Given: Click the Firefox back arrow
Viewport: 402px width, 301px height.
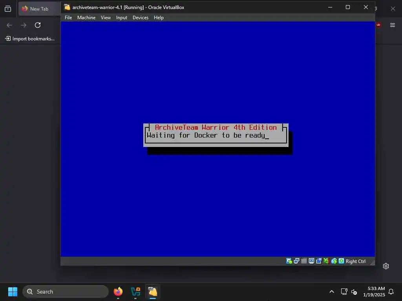Looking at the screenshot, I should [x=9, y=25].
